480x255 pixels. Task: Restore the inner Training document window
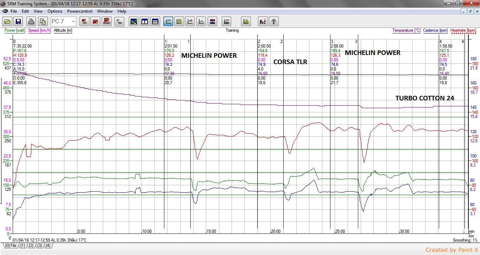(x=470, y=11)
